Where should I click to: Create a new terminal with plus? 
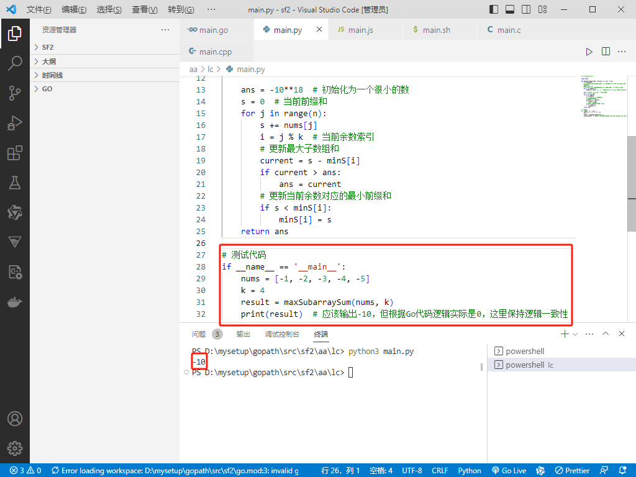(565, 334)
